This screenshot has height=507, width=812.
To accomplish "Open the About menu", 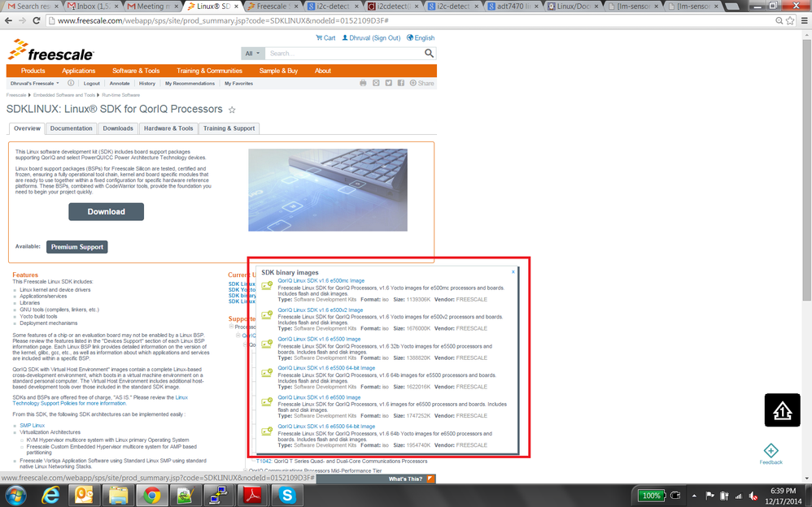I will coord(323,71).
